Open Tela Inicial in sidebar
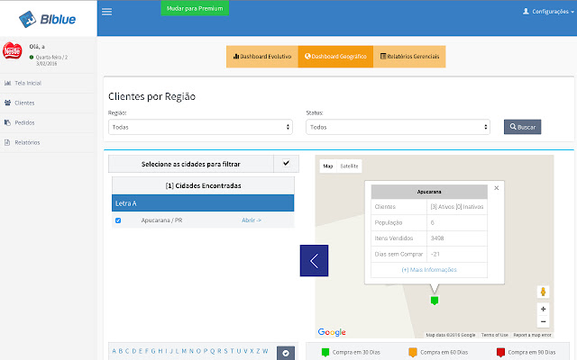The image size is (577, 360). pos(48,83)
